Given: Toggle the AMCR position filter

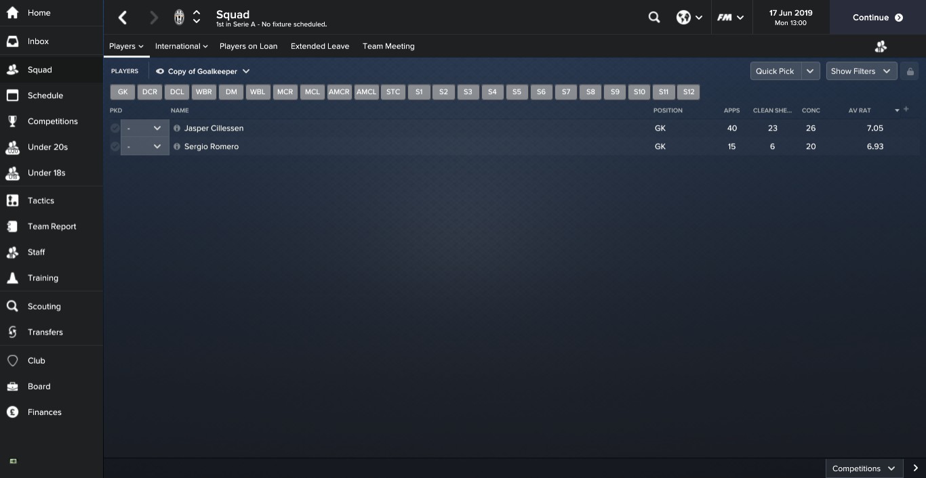Looking at the screenshot, I should click(339, 92).
